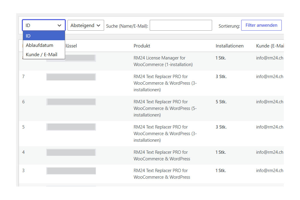
Task: Click the Filter anwenden button
Action: [x=261, y=25]
